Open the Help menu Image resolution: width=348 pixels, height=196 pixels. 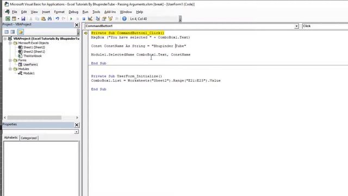[x=139, y=12]
